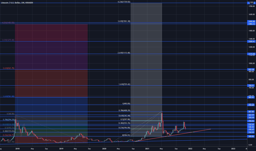Click the 0.00 price scale label

point(250,145)
